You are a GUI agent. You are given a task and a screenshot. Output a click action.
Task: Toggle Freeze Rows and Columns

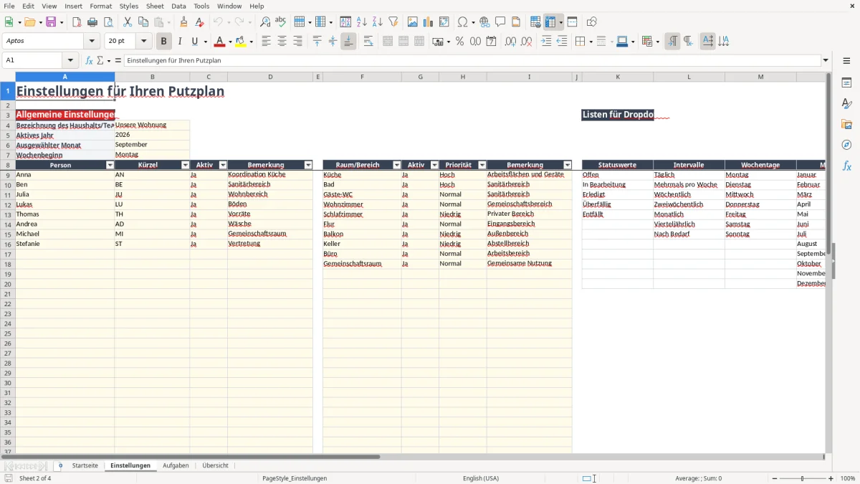pos(550,22)
